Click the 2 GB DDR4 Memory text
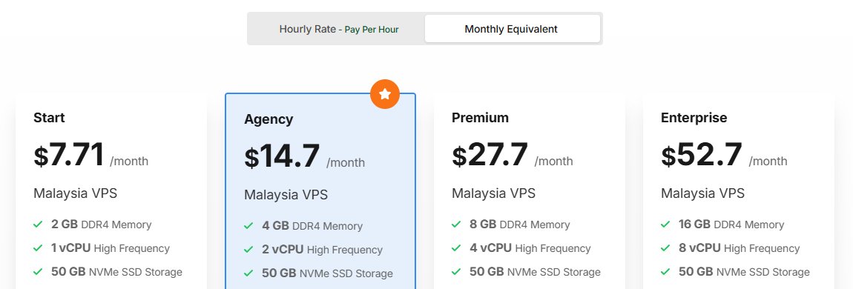 101,225
